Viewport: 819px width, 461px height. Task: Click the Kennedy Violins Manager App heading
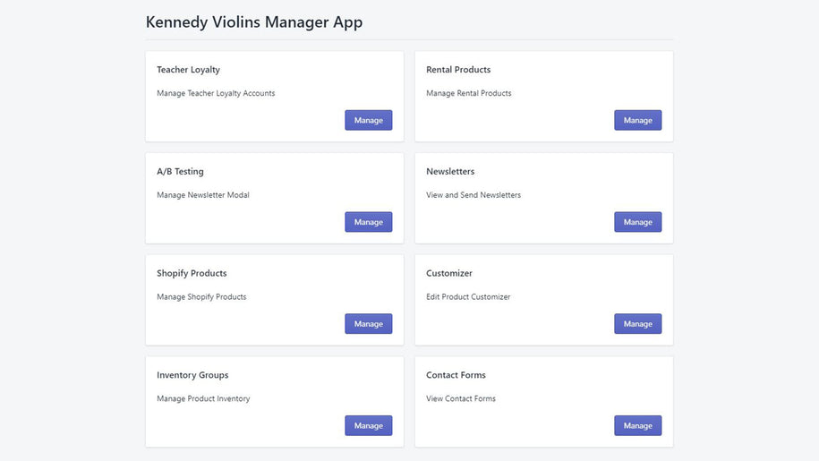[254, 22]
